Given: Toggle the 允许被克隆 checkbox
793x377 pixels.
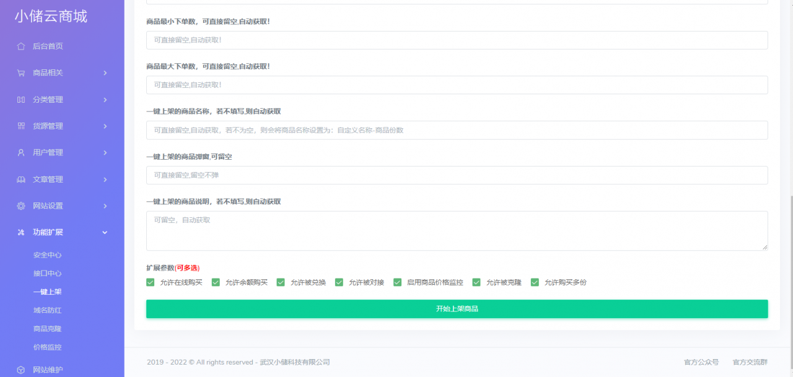Looking at the screenshot, I should pyautogui.click(x=476, y=282).
